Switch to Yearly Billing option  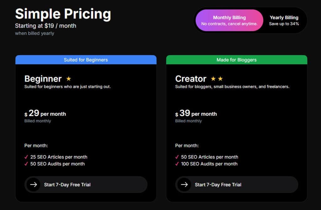[284, 20]
